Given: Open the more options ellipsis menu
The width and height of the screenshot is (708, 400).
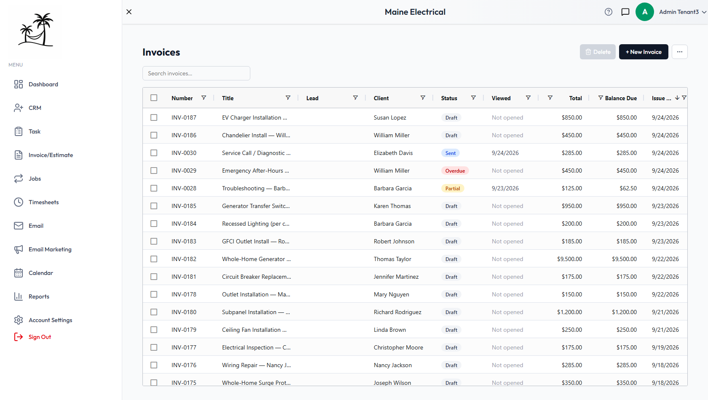Looking at the screenshot, I should (680, 52).
